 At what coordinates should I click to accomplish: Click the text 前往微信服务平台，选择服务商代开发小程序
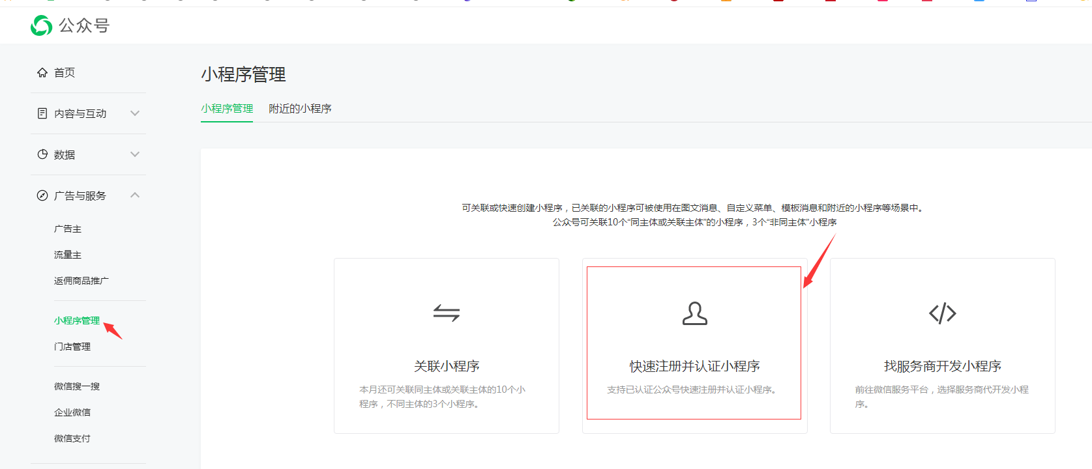(942, 397)
